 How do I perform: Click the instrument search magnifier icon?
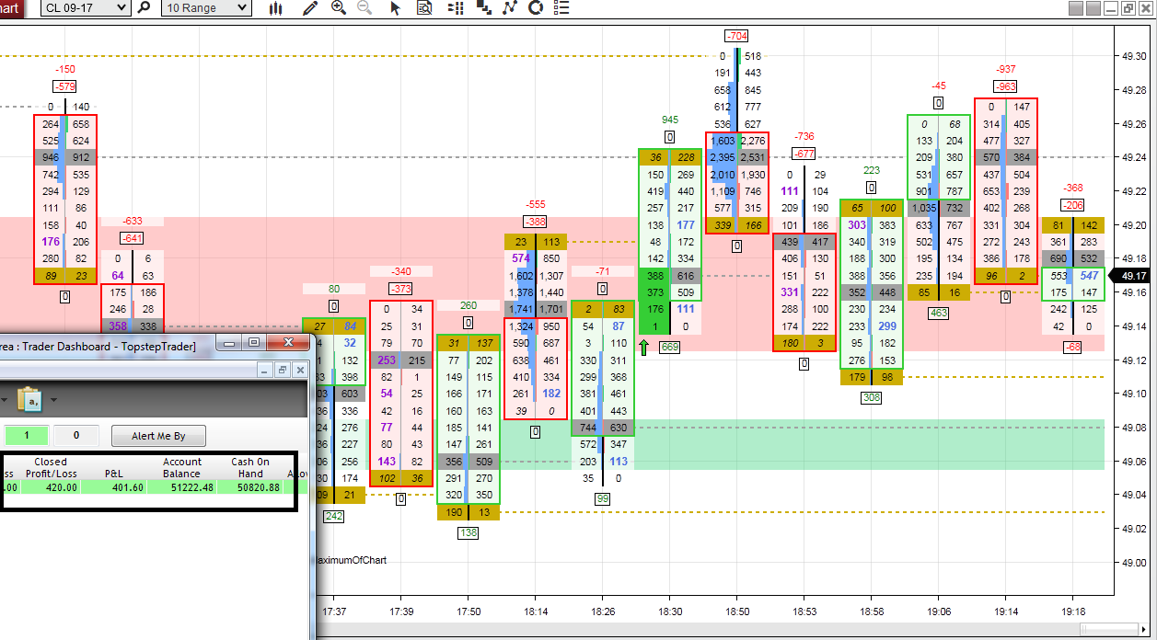pyautogui.click(x=144, y=7)
